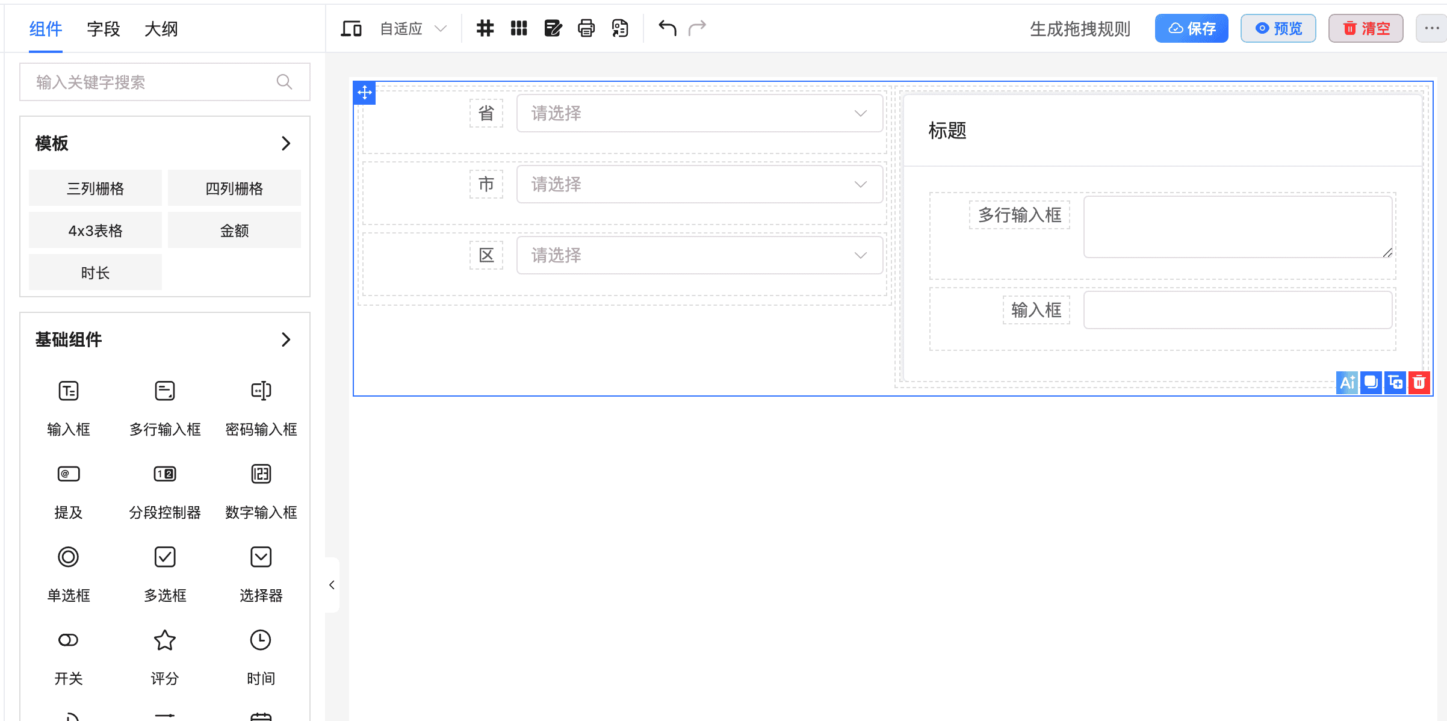Click the printer icon in toolbar
Screen dimensions: 1447x721
pos(586,28)
